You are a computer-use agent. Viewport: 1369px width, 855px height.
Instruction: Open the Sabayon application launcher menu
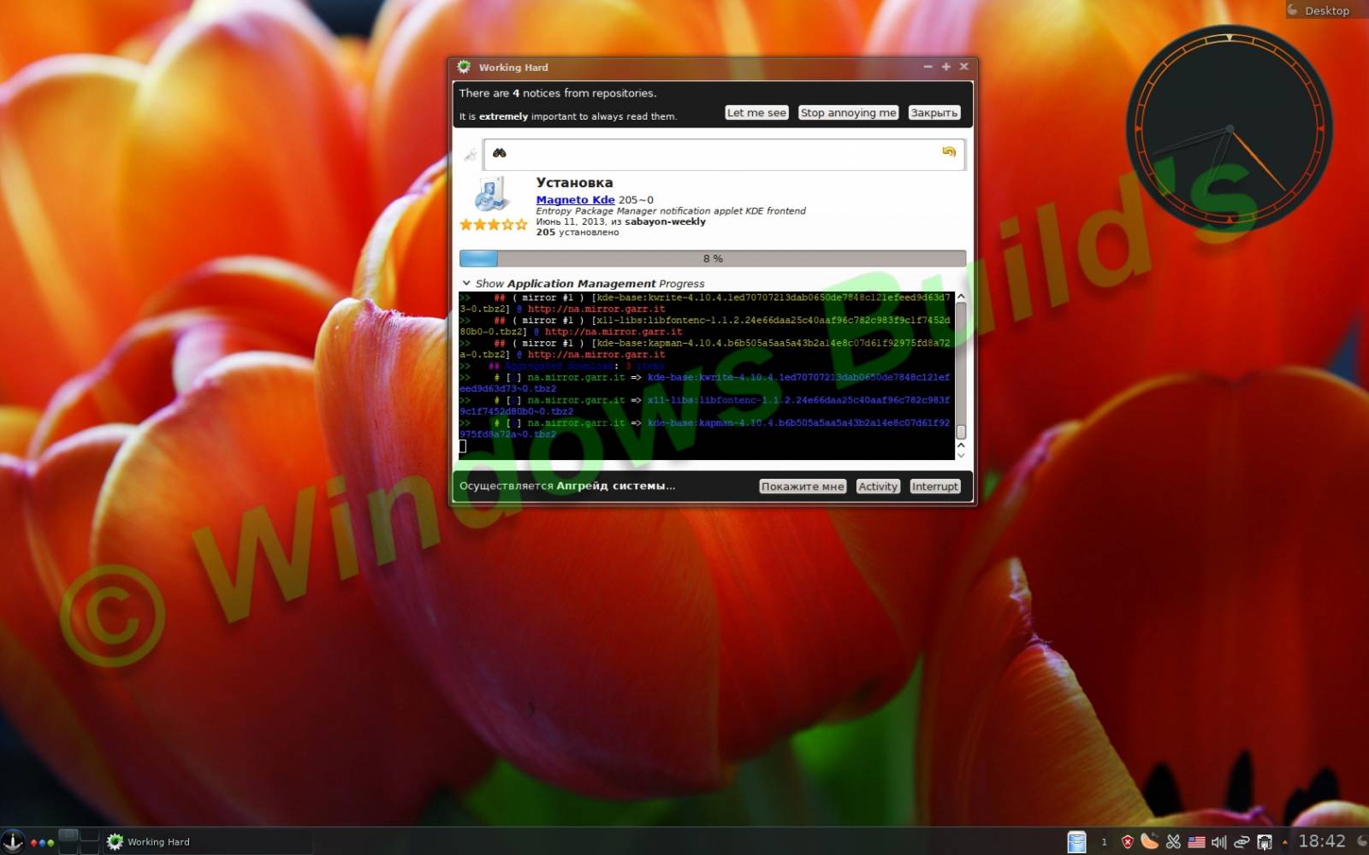click(x=12, y=841)
